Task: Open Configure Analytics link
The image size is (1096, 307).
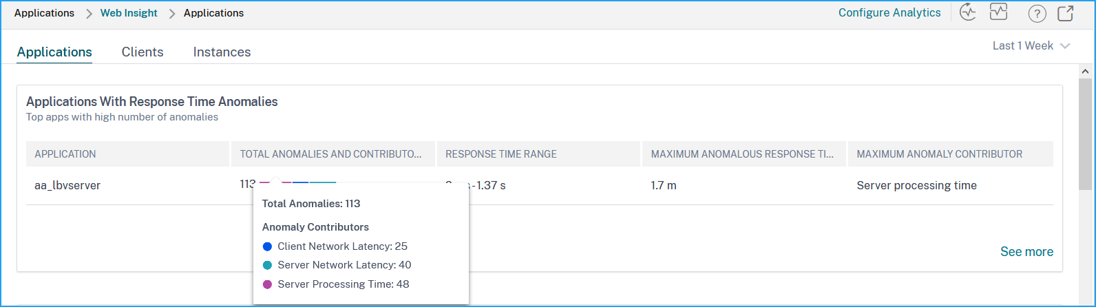Action: 889,12
